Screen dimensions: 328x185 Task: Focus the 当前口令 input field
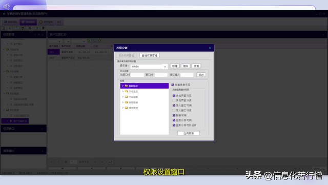coord(137,75)
